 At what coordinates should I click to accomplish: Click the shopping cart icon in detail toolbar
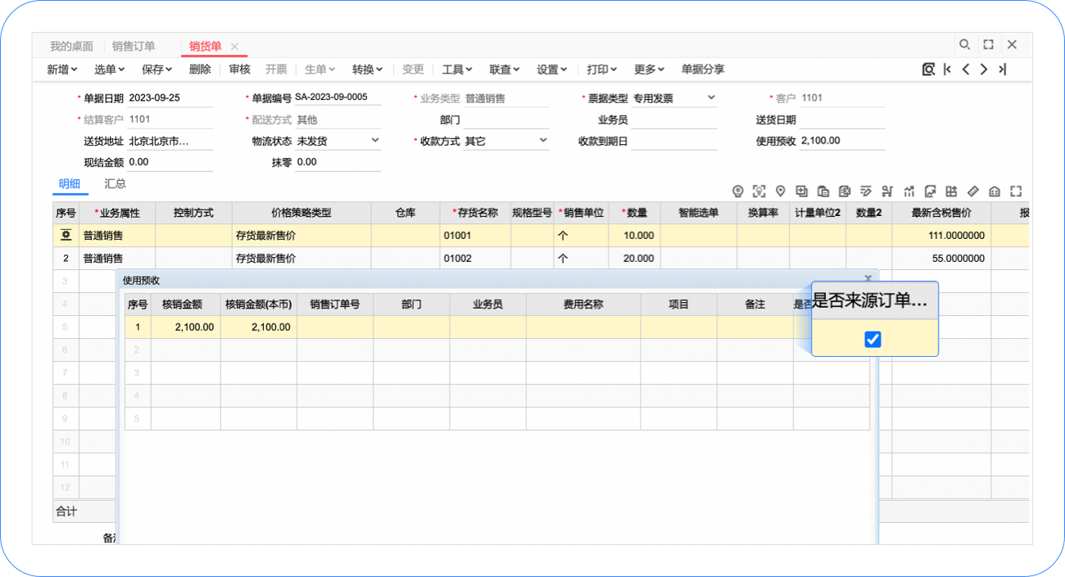[887, 192]
